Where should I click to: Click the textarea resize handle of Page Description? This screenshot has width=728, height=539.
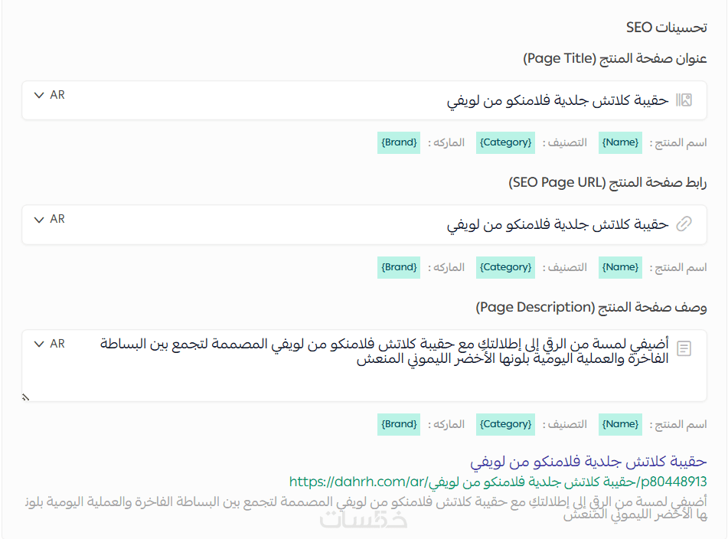[25, 397]
